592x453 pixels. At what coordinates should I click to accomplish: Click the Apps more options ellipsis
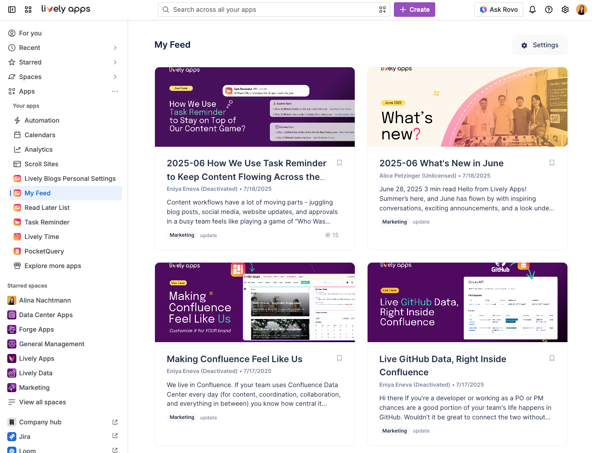click(115, 91)
